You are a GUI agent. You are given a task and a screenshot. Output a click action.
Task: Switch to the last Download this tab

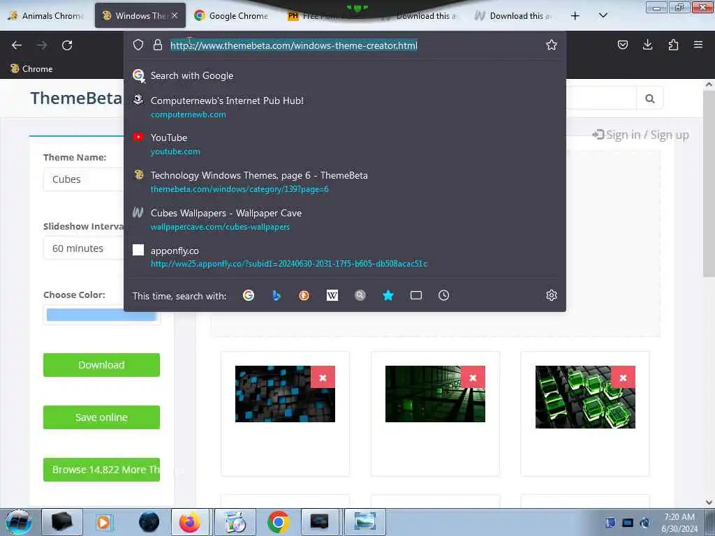coord(513,16)
